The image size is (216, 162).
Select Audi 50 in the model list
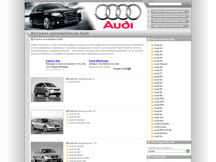[x=158, y=108]
